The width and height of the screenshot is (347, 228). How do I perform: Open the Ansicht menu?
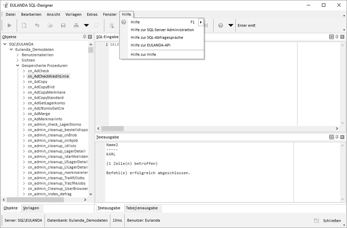(53, 14)
